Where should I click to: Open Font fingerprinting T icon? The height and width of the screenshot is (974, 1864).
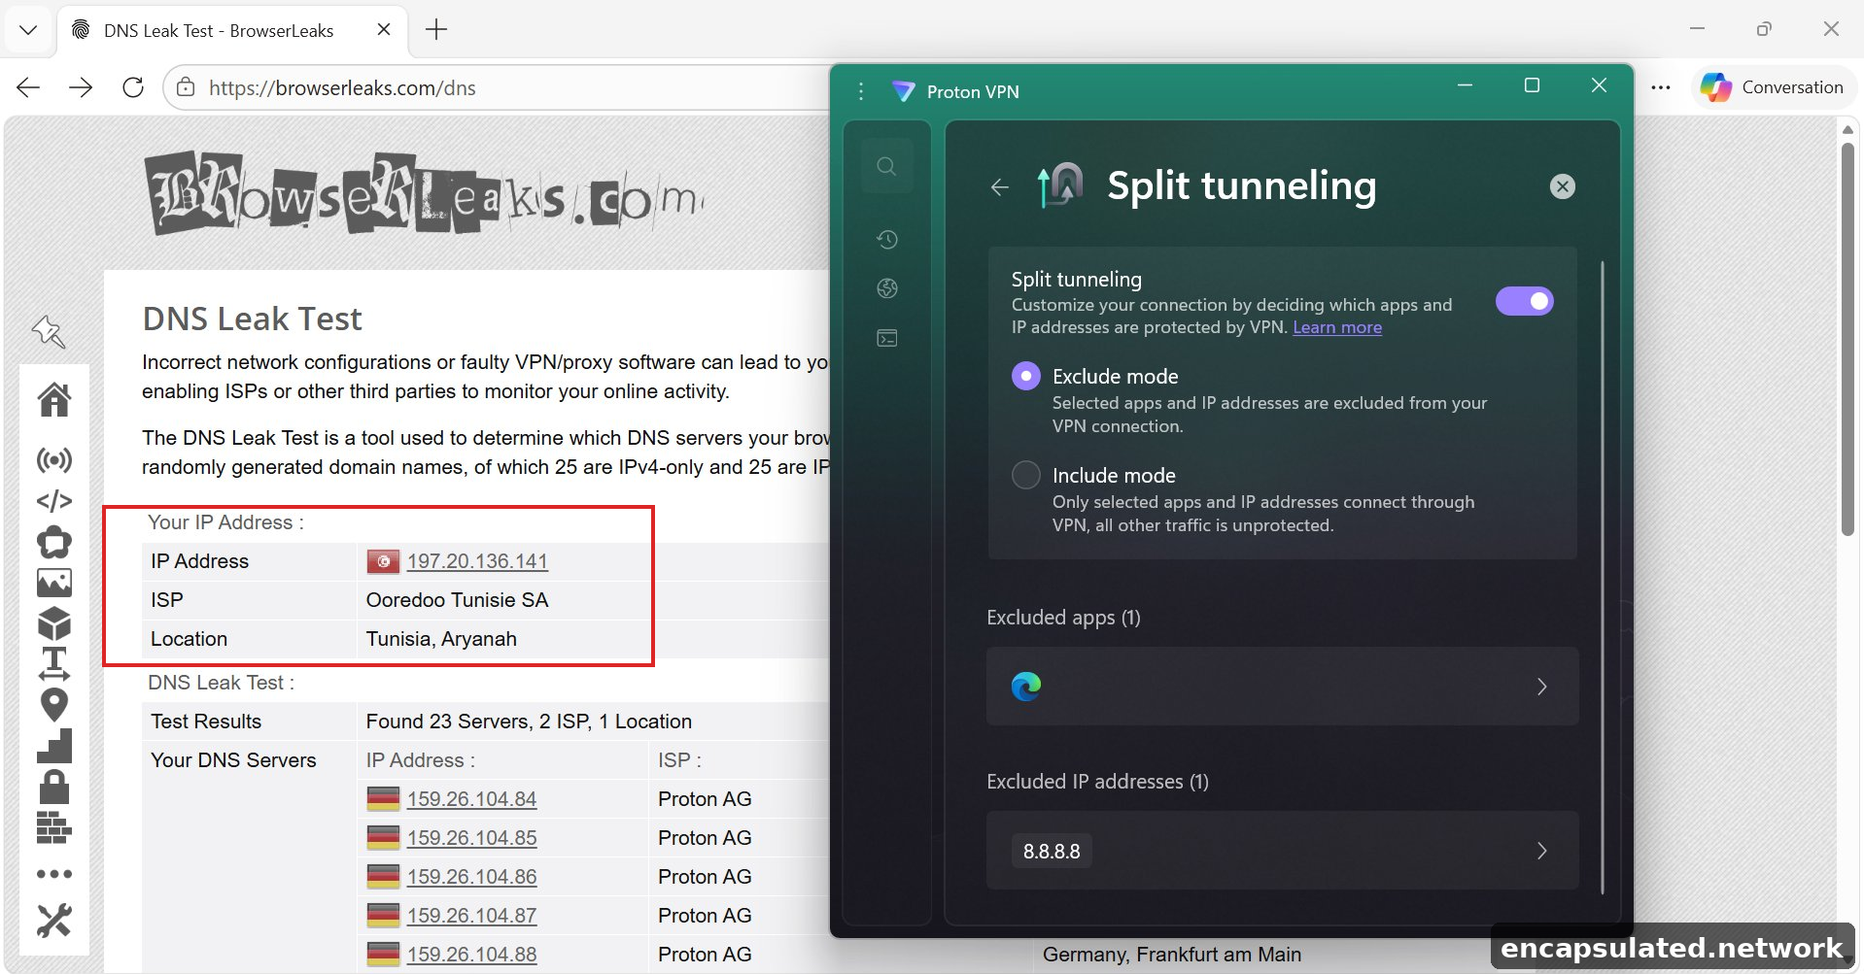pos(54,663)
